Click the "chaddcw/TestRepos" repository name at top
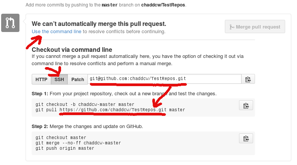Image resolution: width=297 pixels, height=165 pixels. click(164, 6)
